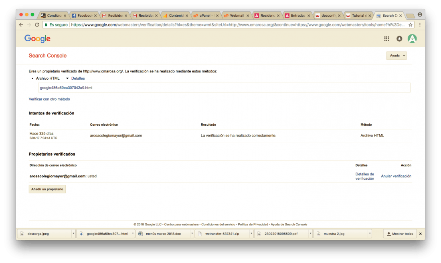Click the browser forward arrow
The width and height of the screenshot is (441, 263).
click(x=29, y=25)
